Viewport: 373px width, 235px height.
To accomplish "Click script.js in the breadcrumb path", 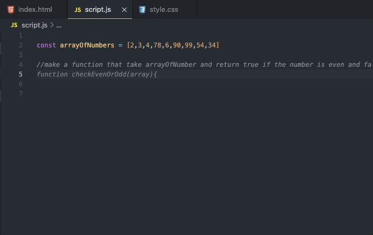I will [34, 25].
